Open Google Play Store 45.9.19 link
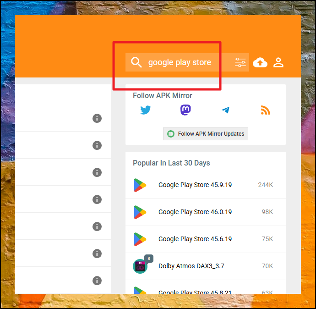 (x=195, y=185)
